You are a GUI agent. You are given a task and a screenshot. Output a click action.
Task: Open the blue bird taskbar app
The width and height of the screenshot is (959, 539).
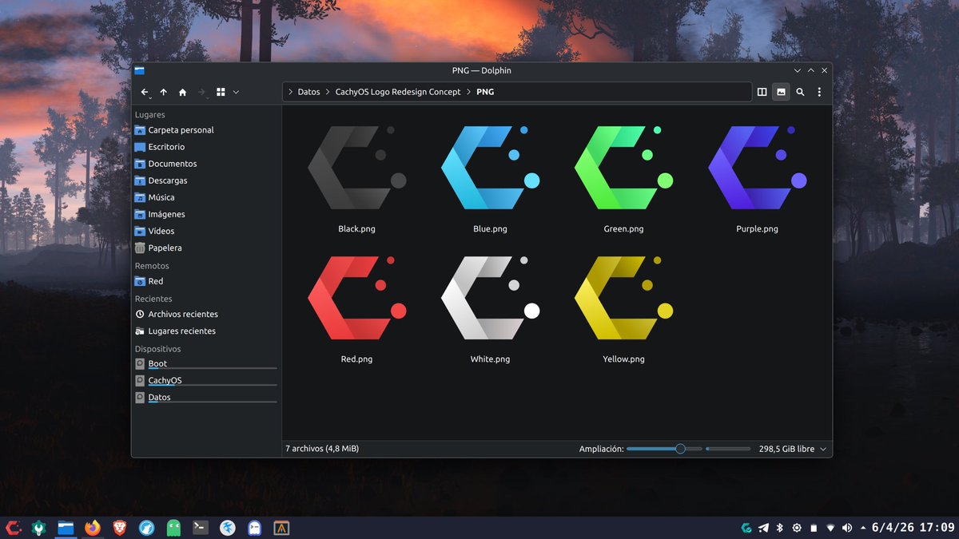click(x=228, y=528)
